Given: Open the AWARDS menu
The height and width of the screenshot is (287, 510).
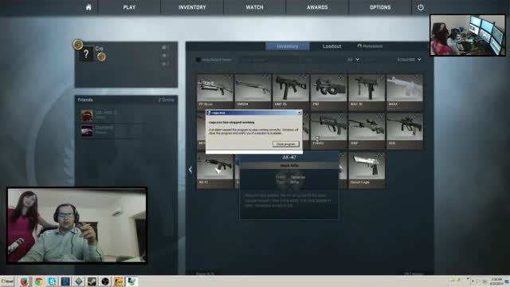Looking at the screenshot, I should 317,7.
